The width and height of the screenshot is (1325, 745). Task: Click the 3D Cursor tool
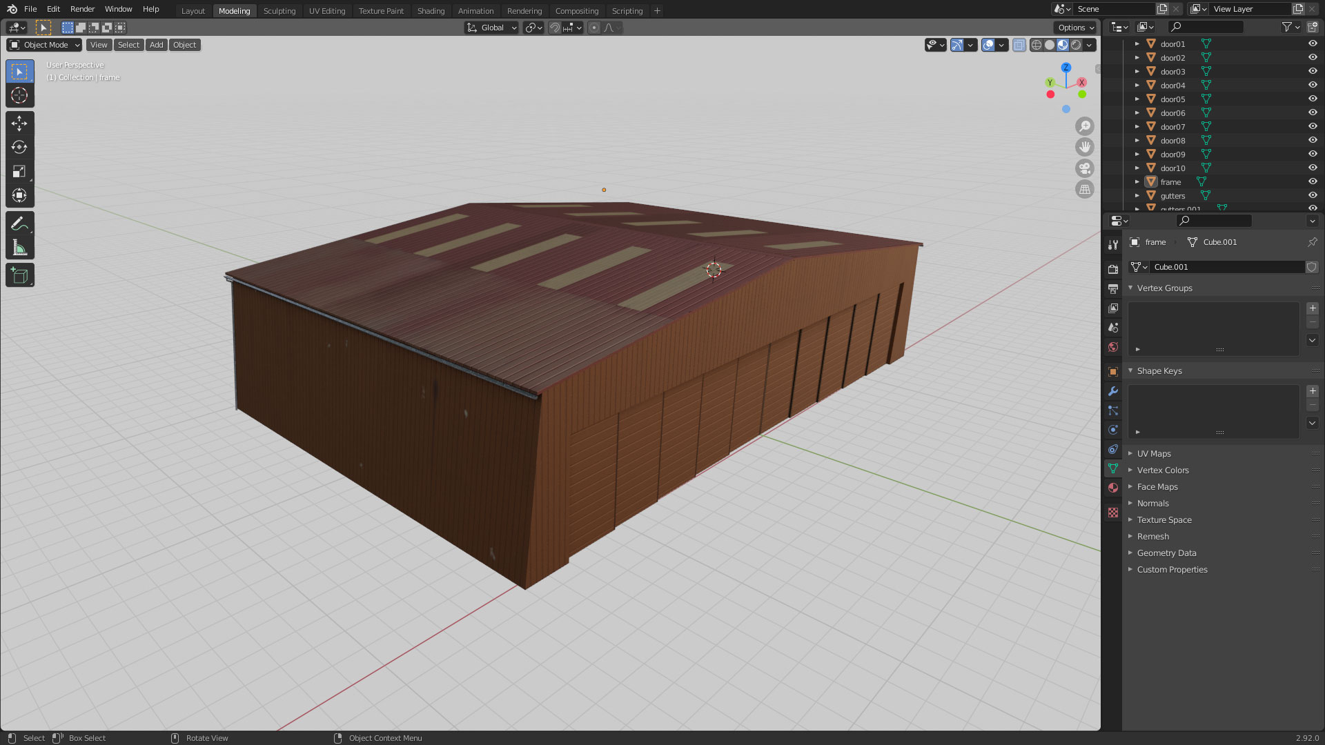point(19,95)
